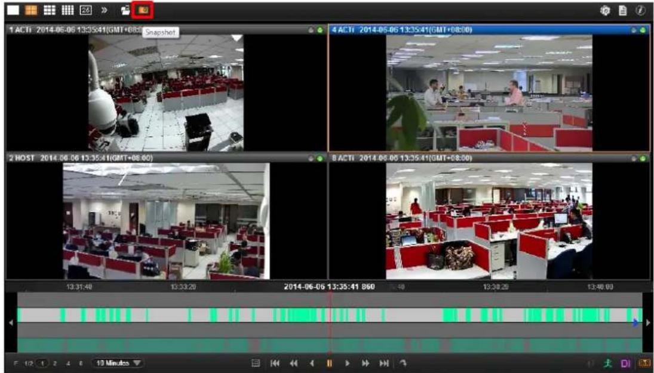Click blue arrow at timeline end
Image resolution: width=654 pixels, height=373 pixels.
(x=635, y=322)
